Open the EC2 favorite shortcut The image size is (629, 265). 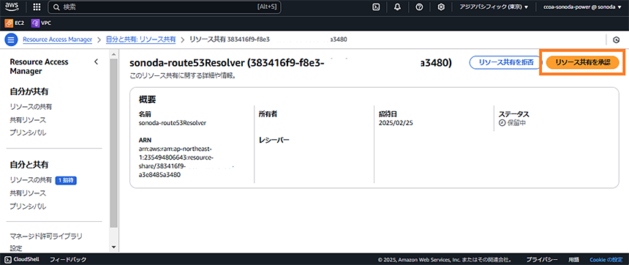point(15,23)
